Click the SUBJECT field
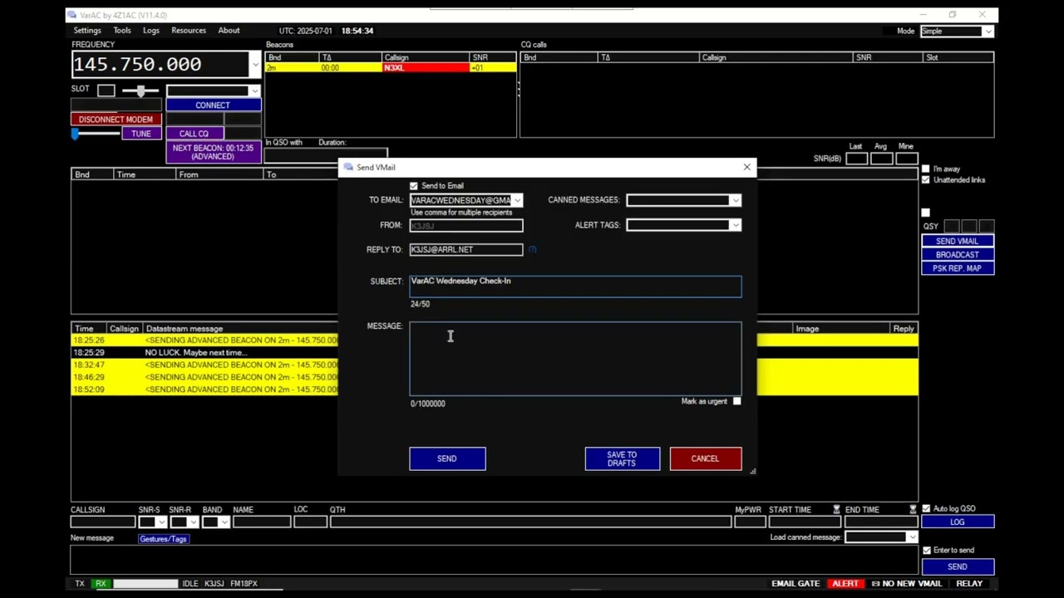 [575, 287]
